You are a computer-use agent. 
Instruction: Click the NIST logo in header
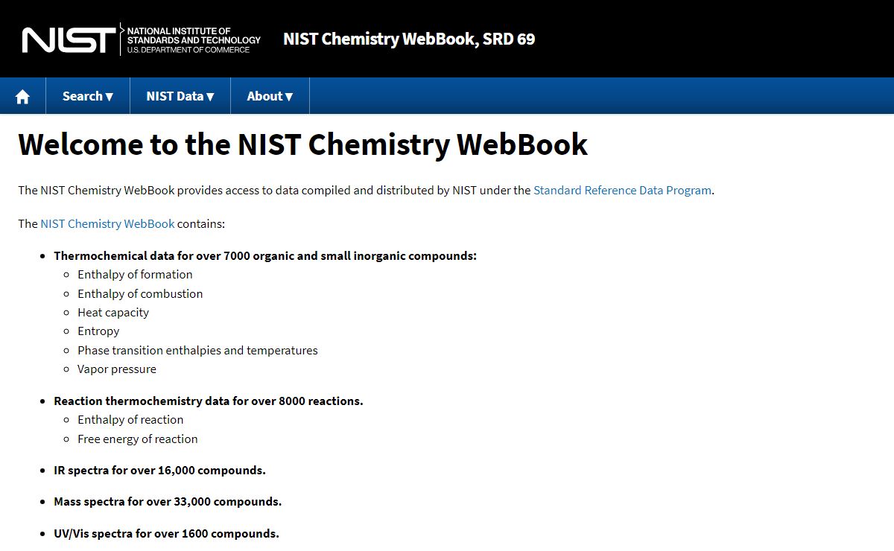142,39
